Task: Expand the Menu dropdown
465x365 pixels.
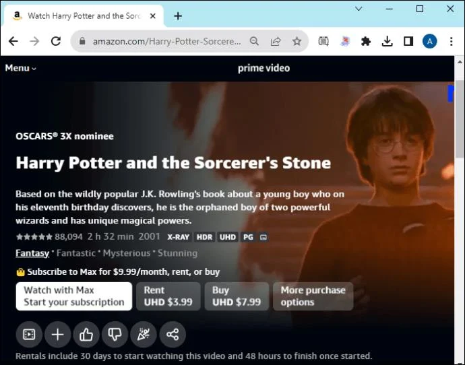Action: click(x=20, y=68)
